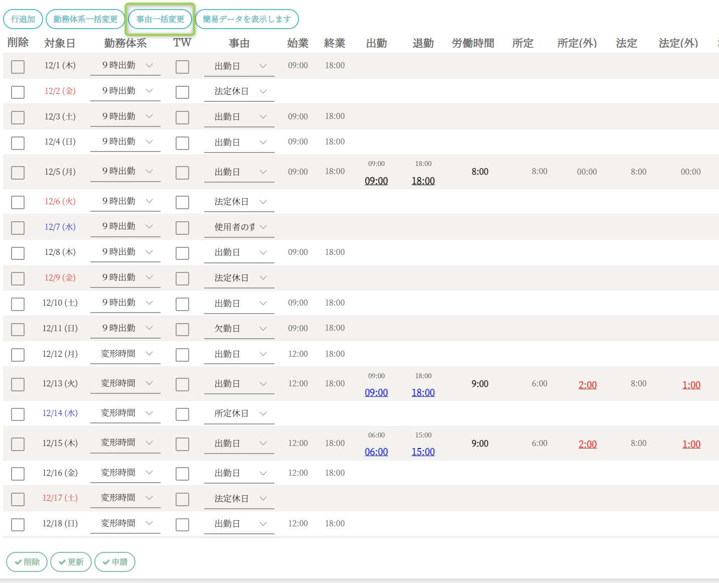
Task: Click the 15:00 退勤 link on 12/15
Action: pos(423,452)
